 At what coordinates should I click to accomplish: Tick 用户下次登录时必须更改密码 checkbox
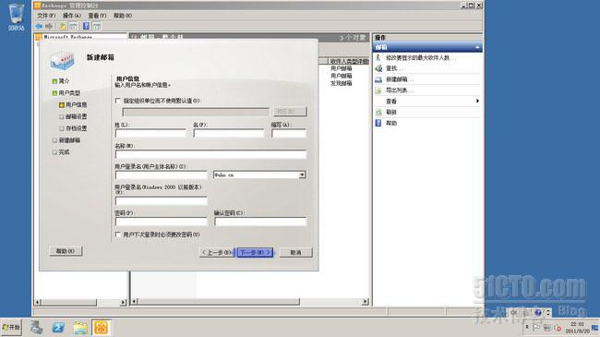(x=118, y=235)
